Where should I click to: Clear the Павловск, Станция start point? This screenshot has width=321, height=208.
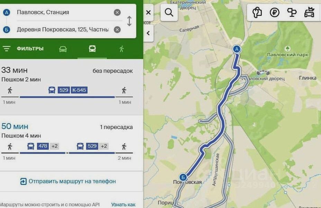[117, 12]
